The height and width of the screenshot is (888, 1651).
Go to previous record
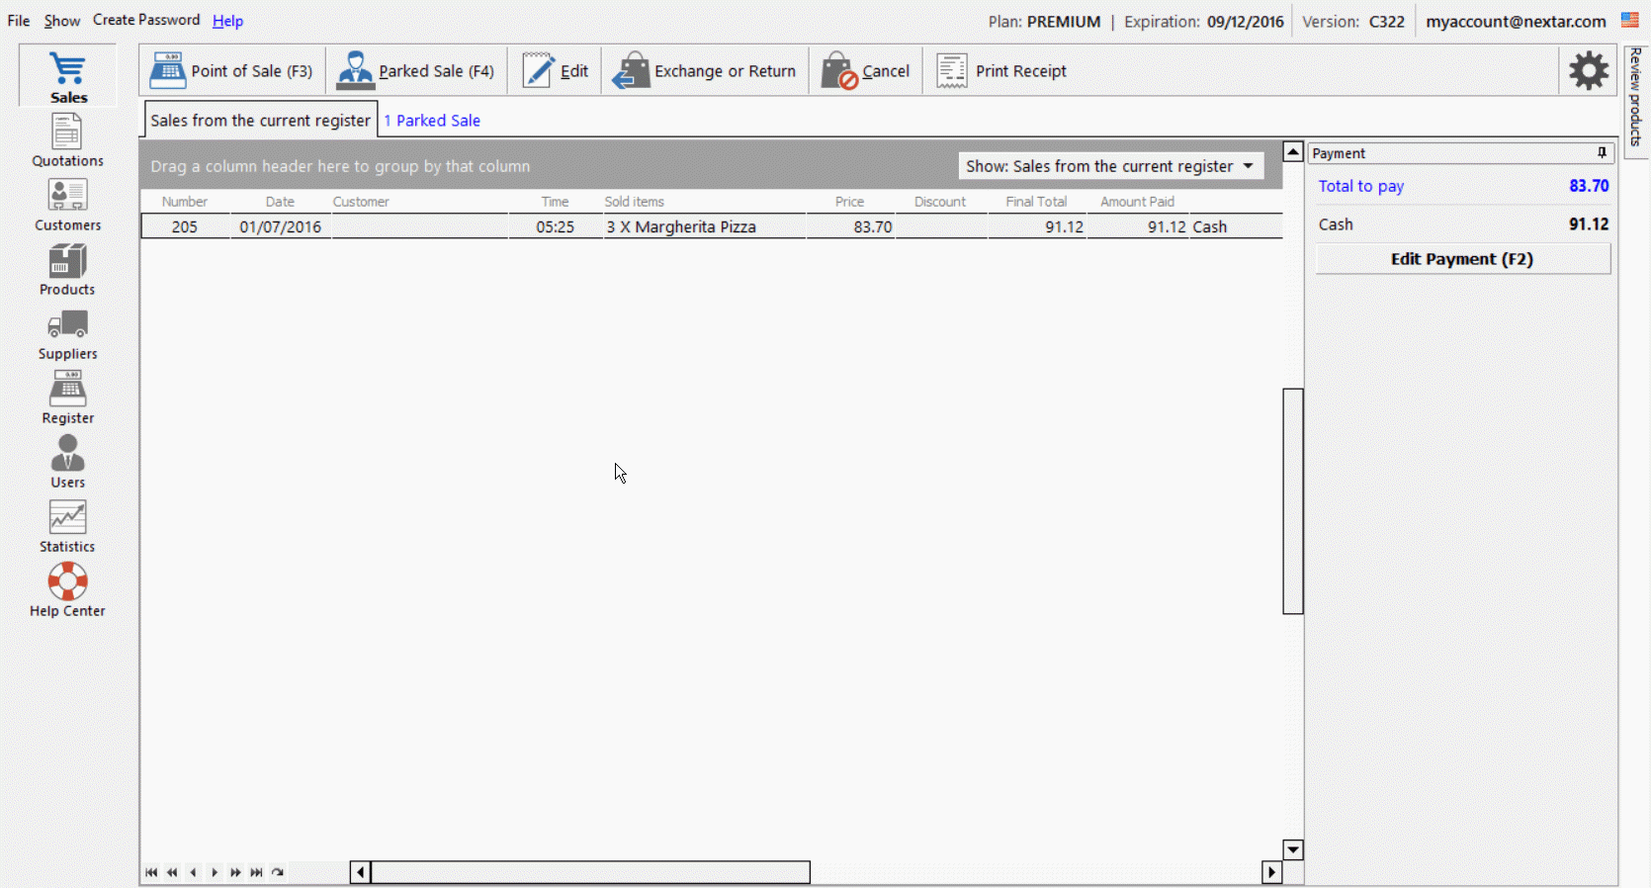pos(193,872)
